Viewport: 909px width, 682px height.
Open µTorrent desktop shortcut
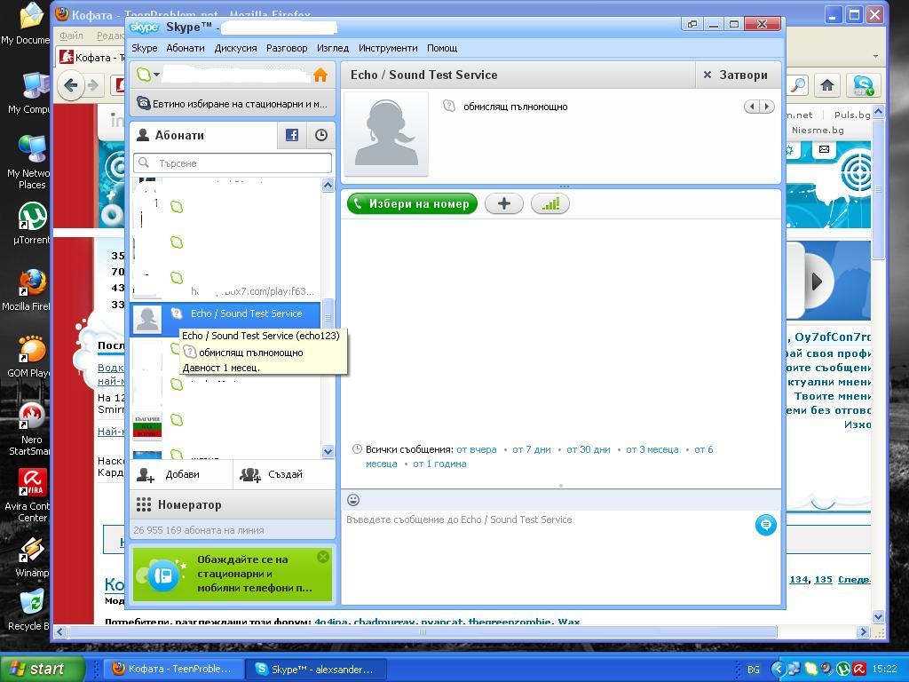[32, 223]
